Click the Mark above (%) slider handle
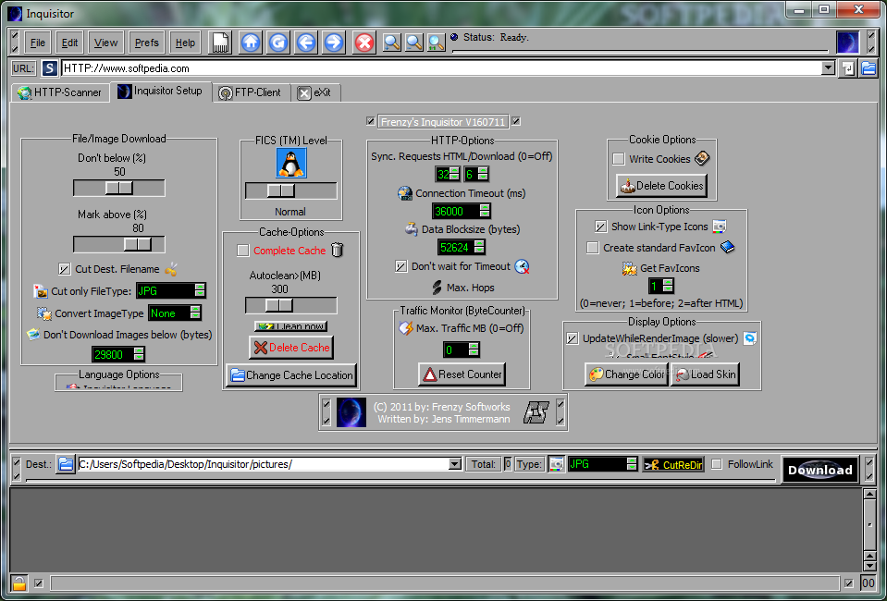 [138, 244]
